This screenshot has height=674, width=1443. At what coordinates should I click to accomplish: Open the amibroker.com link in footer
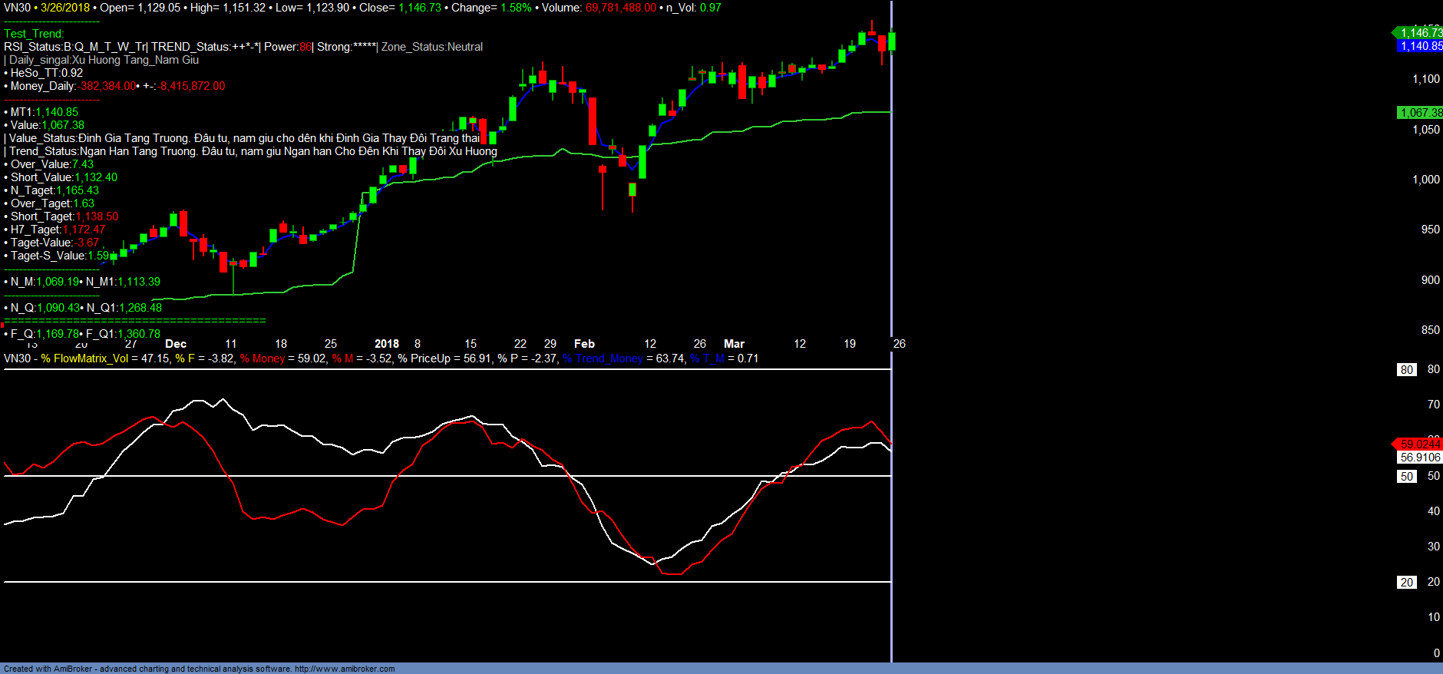(x=344, y=669)
